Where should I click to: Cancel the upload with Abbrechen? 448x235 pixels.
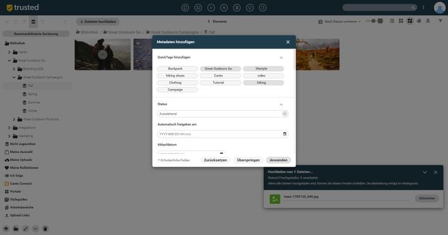pos(427,198)
